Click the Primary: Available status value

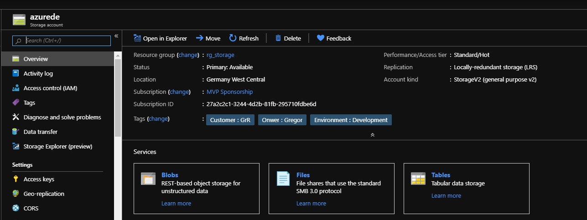(229, 67)
